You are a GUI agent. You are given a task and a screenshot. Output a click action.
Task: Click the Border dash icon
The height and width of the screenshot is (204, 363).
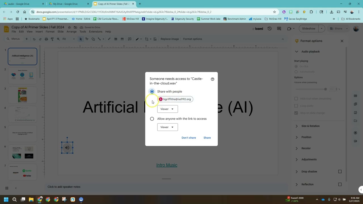[122, 39]
